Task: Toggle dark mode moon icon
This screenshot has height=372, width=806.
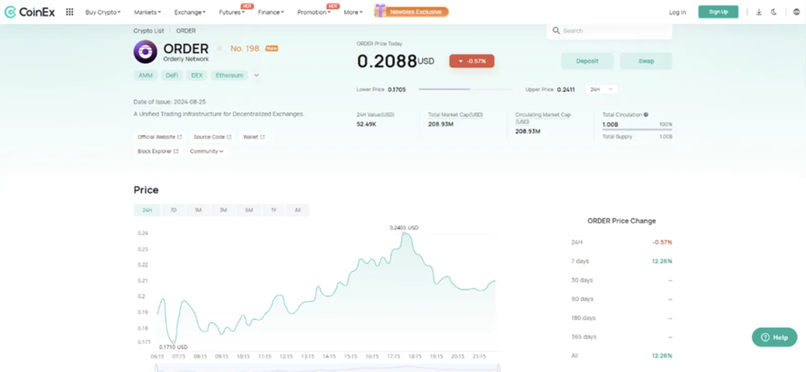Action: pos(774,12)
